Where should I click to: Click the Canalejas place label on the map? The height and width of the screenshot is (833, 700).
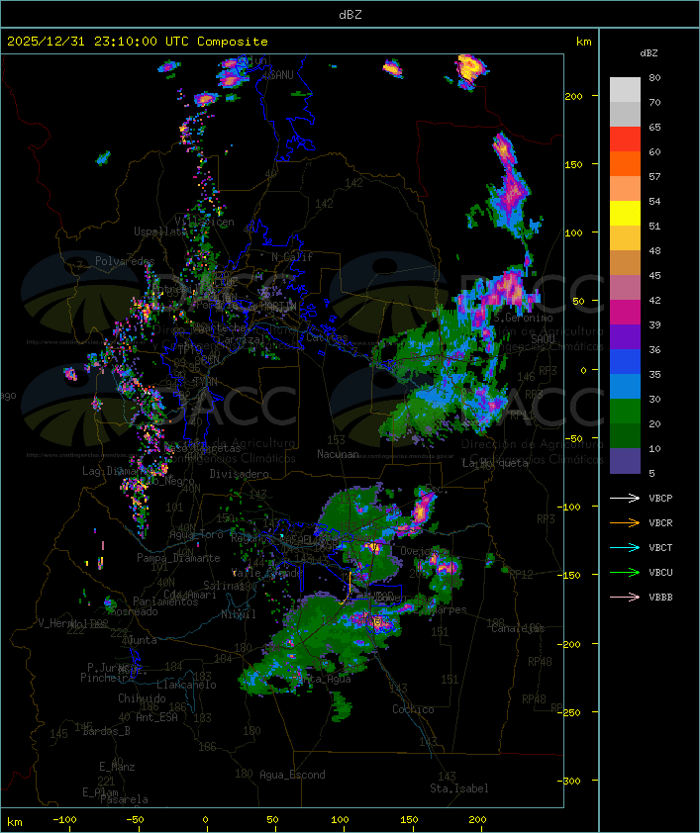click(x=518, y=628)
